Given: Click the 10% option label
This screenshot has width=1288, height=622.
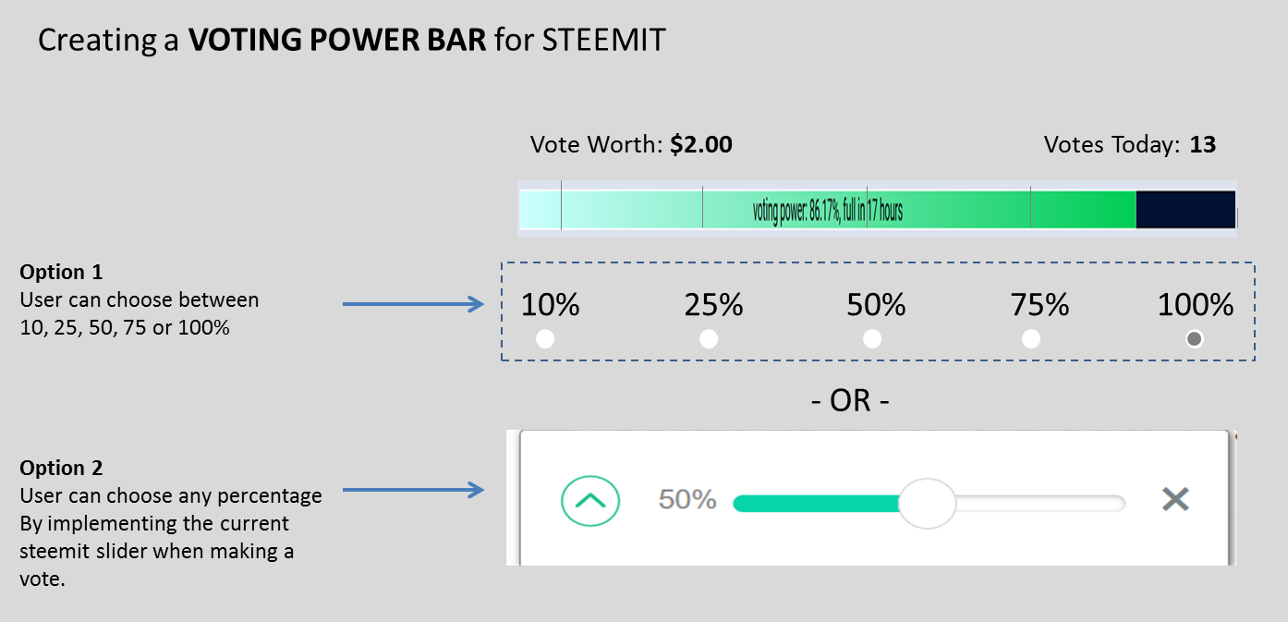Looking at the screenshot, I should click(x=550, y=305).
